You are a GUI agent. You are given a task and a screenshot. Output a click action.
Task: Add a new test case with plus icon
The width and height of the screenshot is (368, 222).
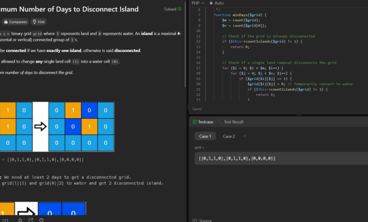click(x=244, y=136)
